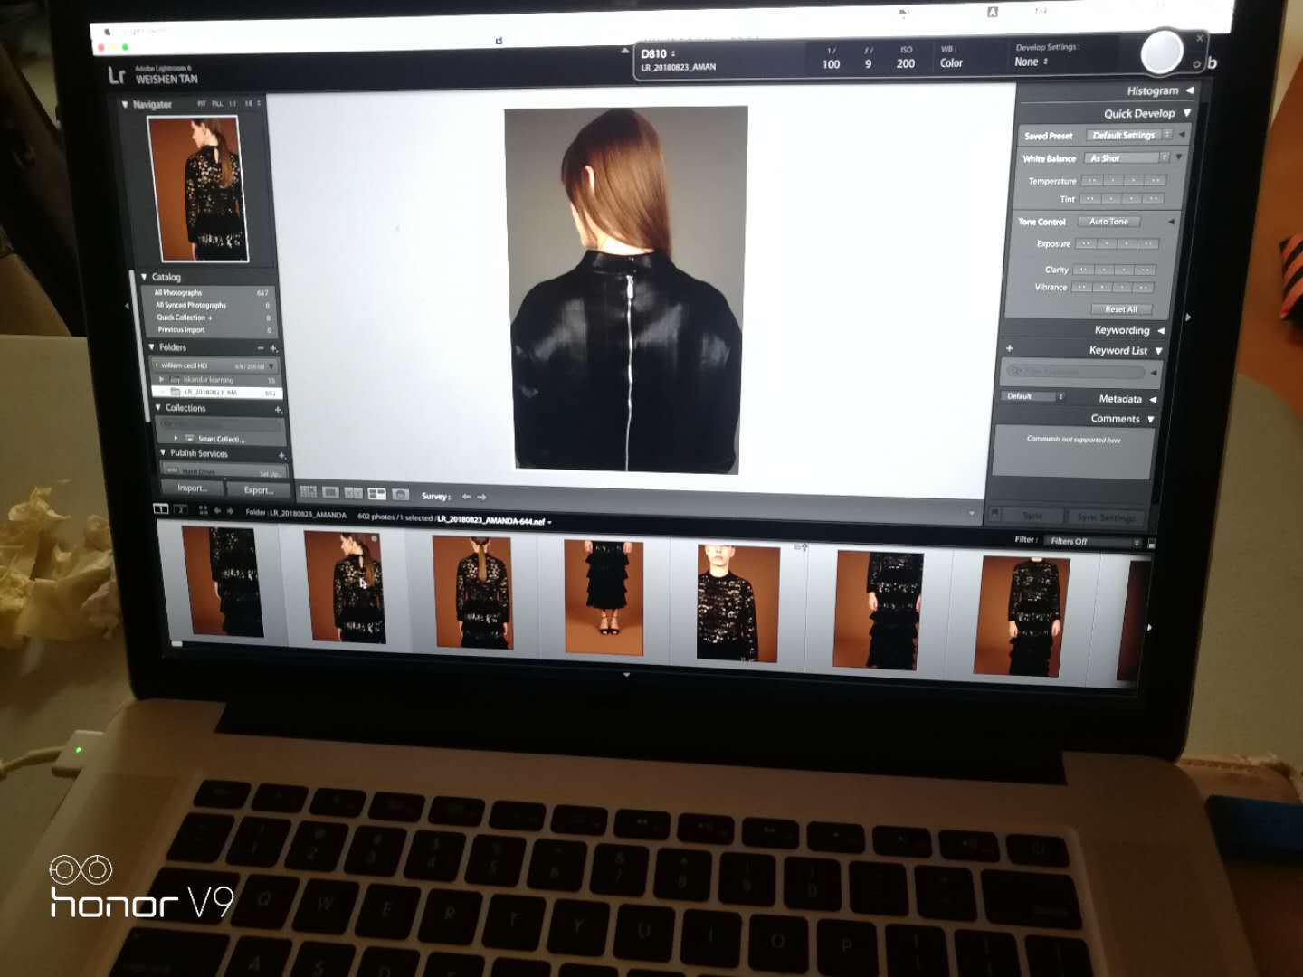Collapse the Navigator panel

pyautogui.click(x=125, y=105)
